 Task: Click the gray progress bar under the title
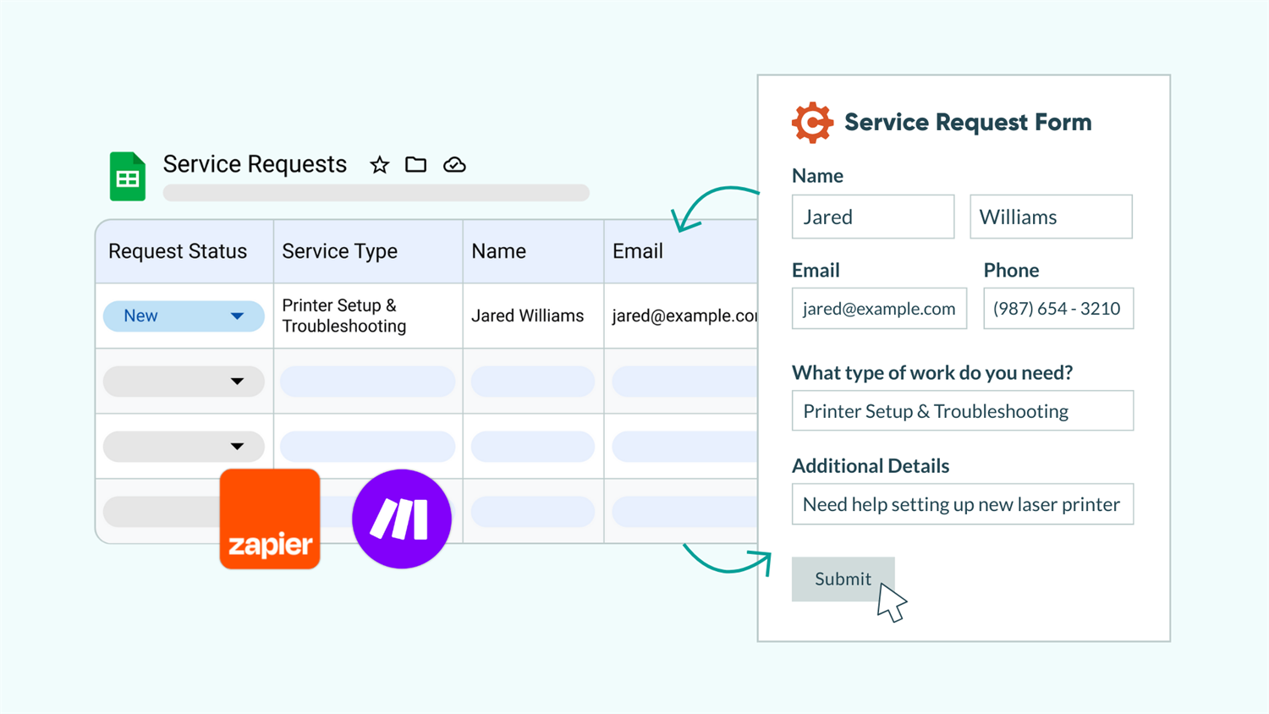pyautogui.click(x=376, y=193)
